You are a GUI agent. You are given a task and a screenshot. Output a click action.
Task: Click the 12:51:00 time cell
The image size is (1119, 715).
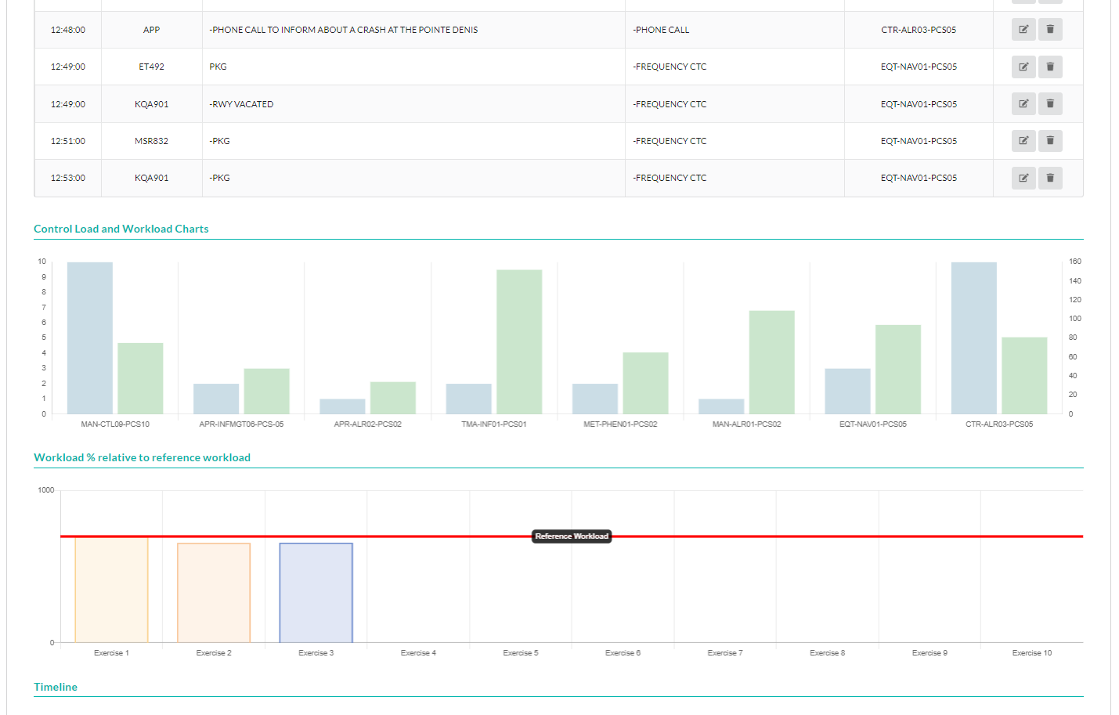click(x=68, y=141)
